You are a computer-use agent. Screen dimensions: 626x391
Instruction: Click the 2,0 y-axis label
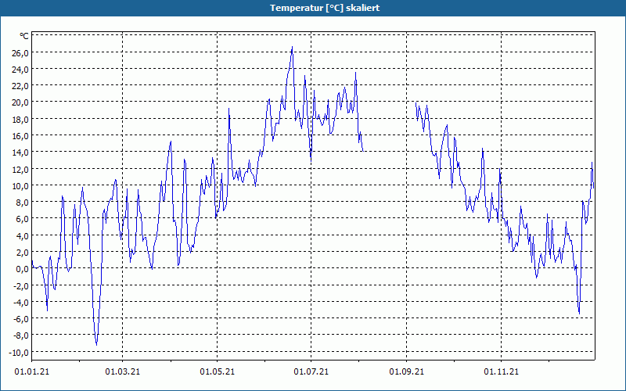click(x=22, y=252)
